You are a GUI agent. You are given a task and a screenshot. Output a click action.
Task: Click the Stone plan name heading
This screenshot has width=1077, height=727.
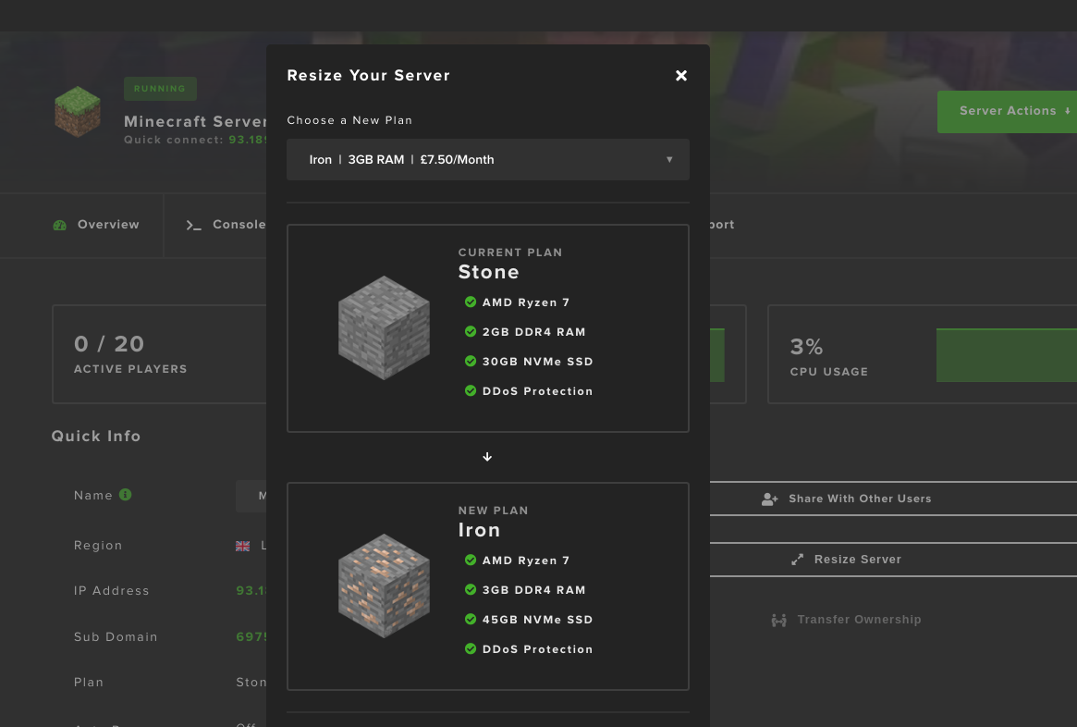pos(488,272)
